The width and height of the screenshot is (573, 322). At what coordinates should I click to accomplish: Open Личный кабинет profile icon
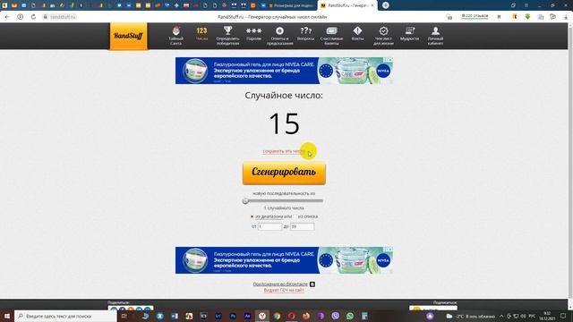(435, 36)
